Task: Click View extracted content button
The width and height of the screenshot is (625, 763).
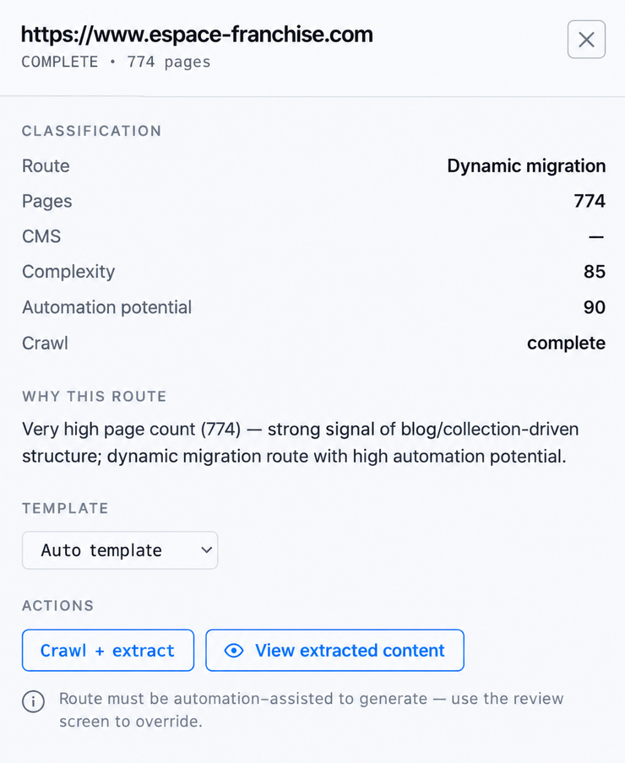Action: [335, 651]
